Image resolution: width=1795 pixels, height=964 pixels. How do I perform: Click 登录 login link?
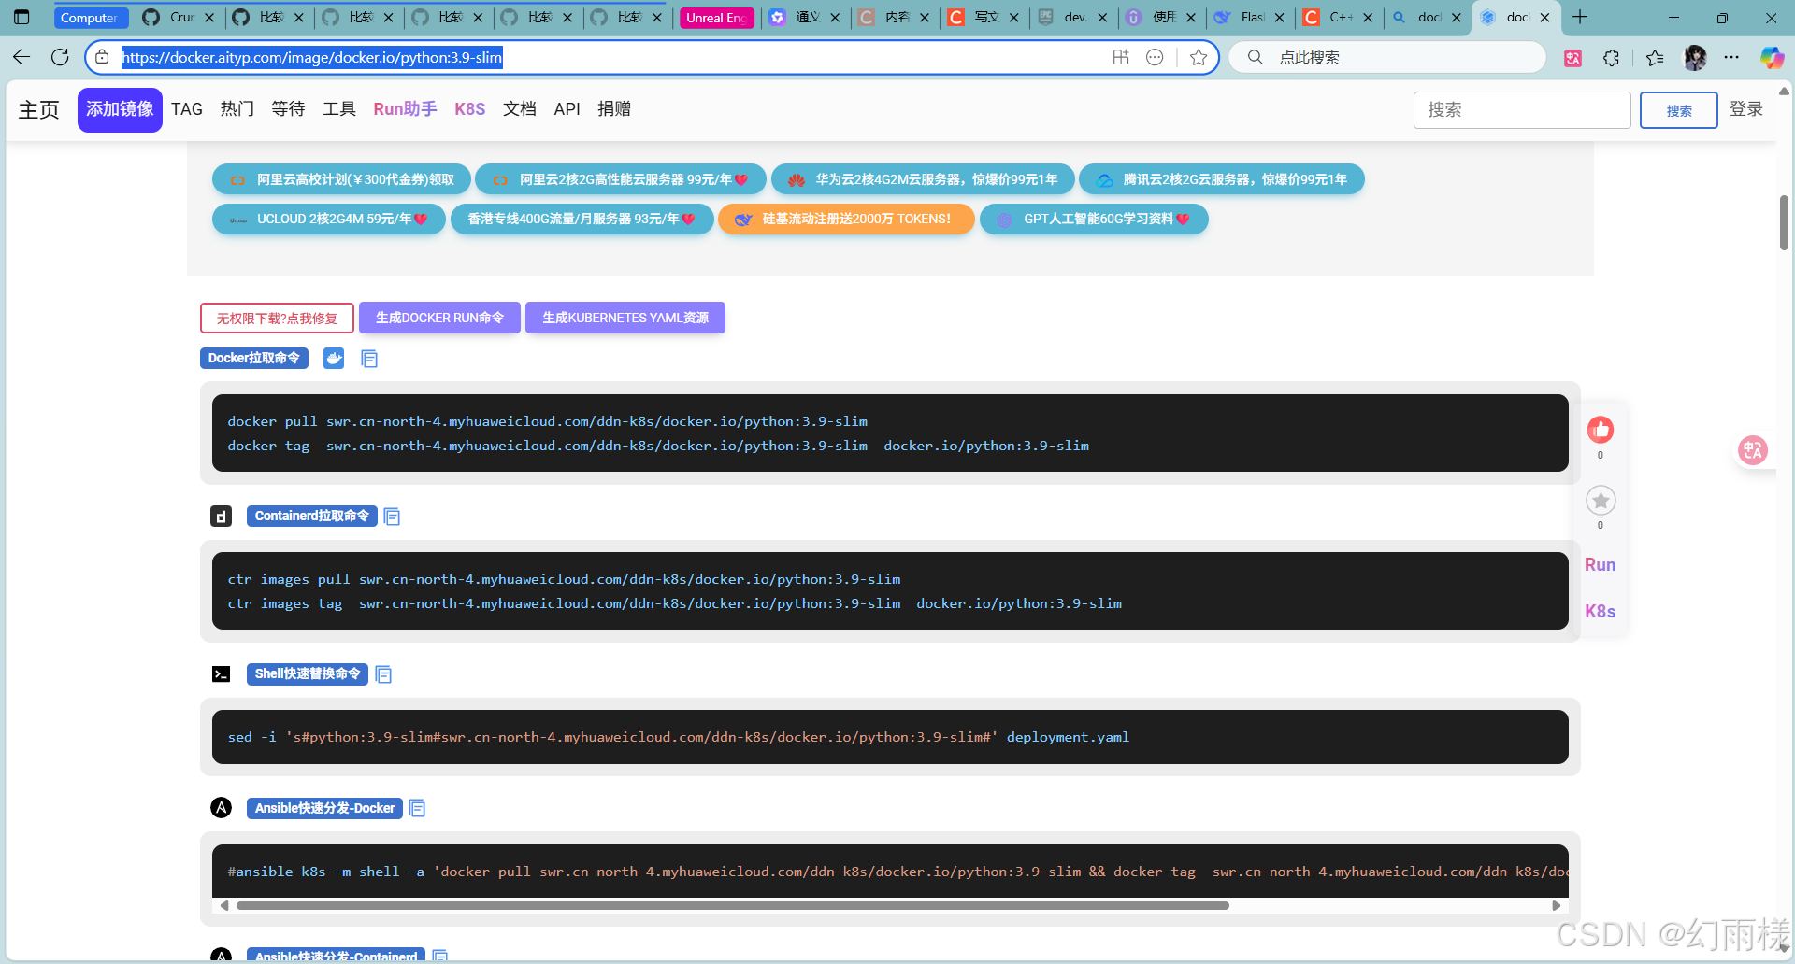[x=1745, y=109]
